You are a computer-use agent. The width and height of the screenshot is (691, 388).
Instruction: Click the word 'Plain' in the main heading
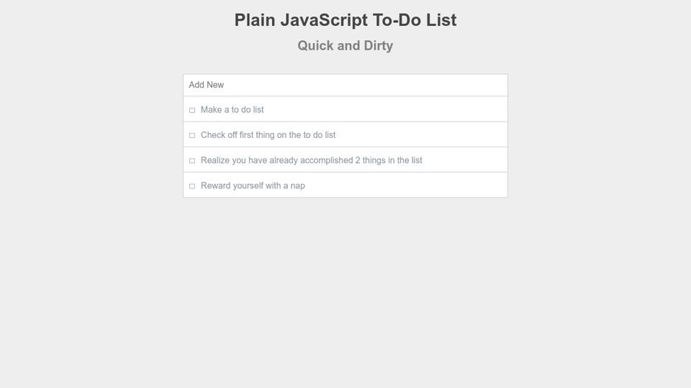[255, 20]
